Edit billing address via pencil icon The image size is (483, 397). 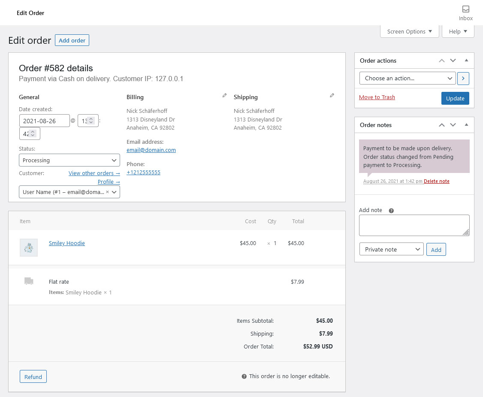click(225, 96)
